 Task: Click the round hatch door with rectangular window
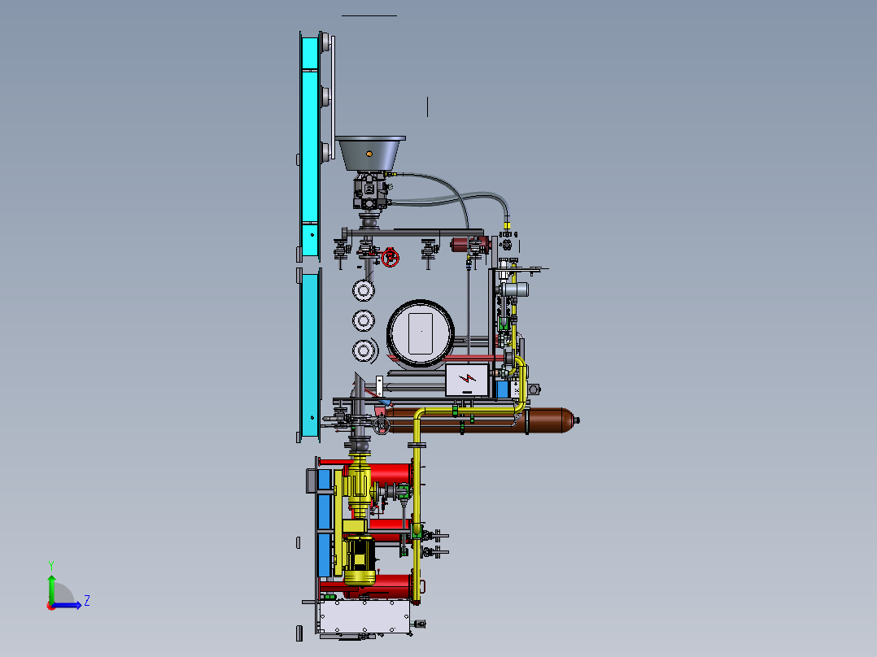click(x=420, y=334)
